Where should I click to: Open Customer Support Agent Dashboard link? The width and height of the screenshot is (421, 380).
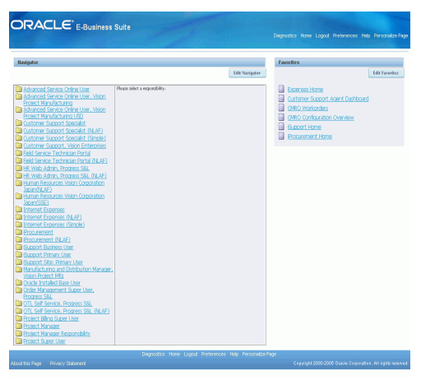[x=328, y=99]
